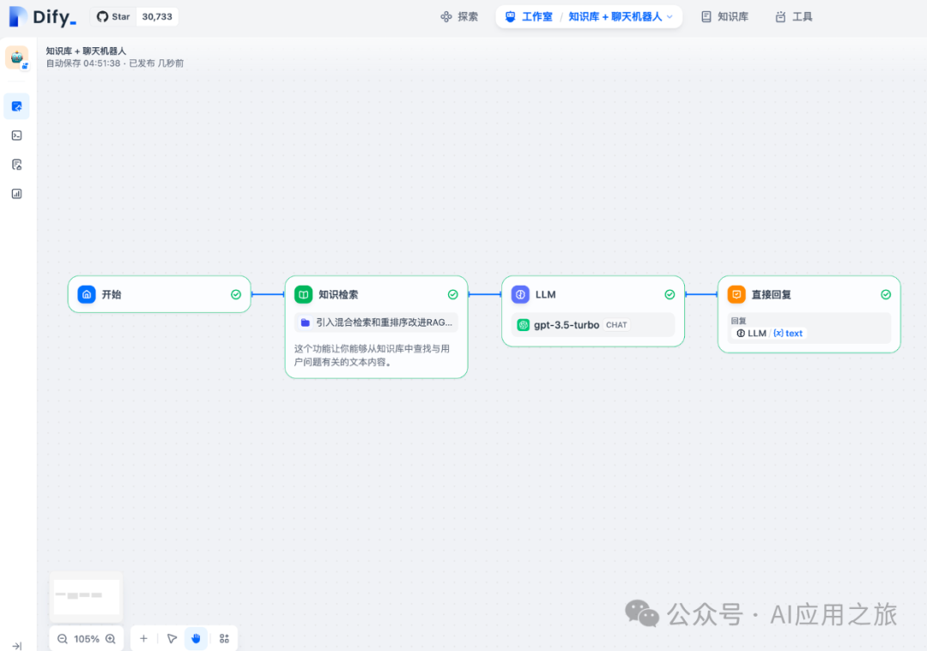Viewport: 927px width, 651px height.
Task: Click the zoom in magnifier icon
Action: [111, 639]
